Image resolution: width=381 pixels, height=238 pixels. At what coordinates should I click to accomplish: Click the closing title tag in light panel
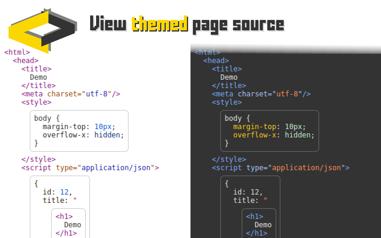tap(38, 86)
